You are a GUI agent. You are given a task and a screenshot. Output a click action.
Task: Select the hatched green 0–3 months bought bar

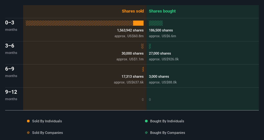coord(156,23)
